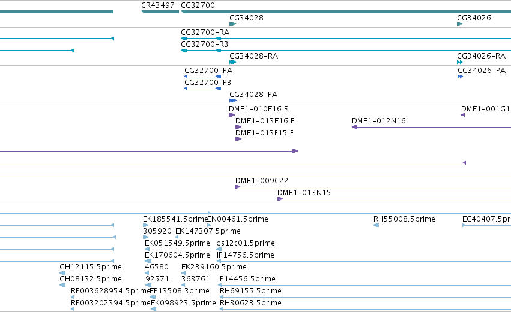
Task: Click the CG34026 gene arrow marker
Action: tap(460, 24)
